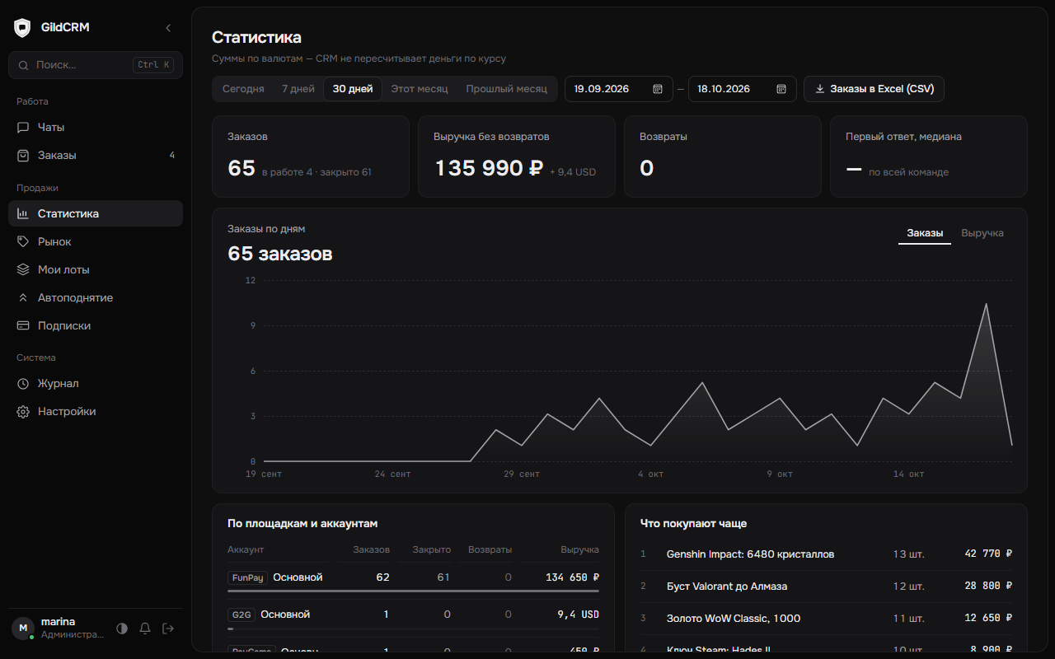Image resolution: width=1055 pixels, height=659 pixels.
Task: Open Подписки in the sidebar
Action: pyautogui.click(x=96, y=326)
